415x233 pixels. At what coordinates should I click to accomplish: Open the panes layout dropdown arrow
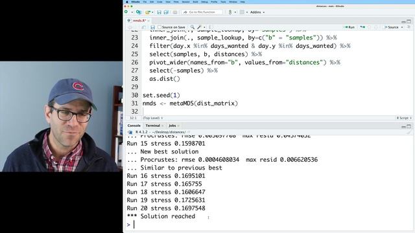(x=247, y=12)
